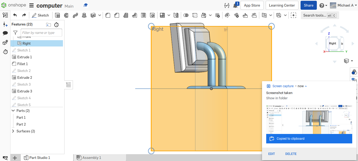Open the comments panel icon
The width and height of the screenshot is (358, 161).
5,33
